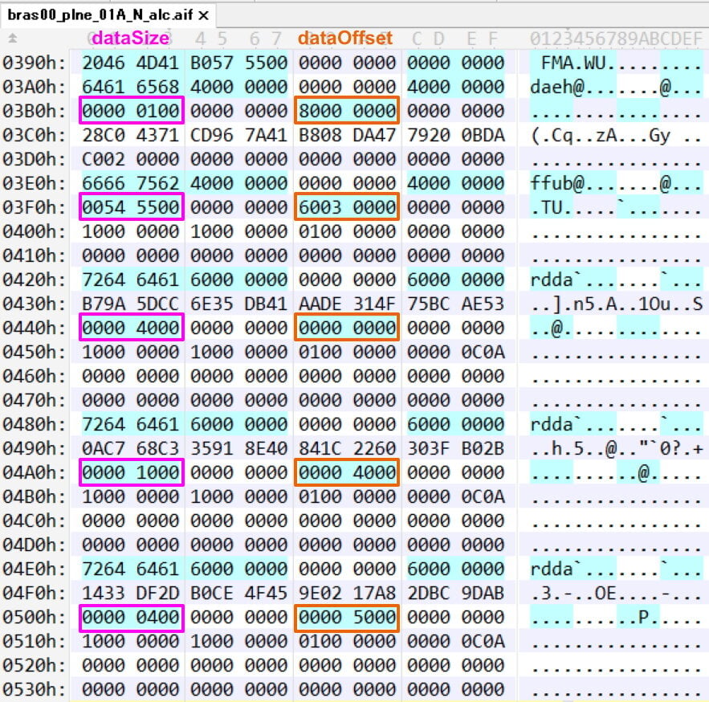Click hex value 6568 in row 03A0h
The width and height of the screenshot is (709, 702).
158,87
